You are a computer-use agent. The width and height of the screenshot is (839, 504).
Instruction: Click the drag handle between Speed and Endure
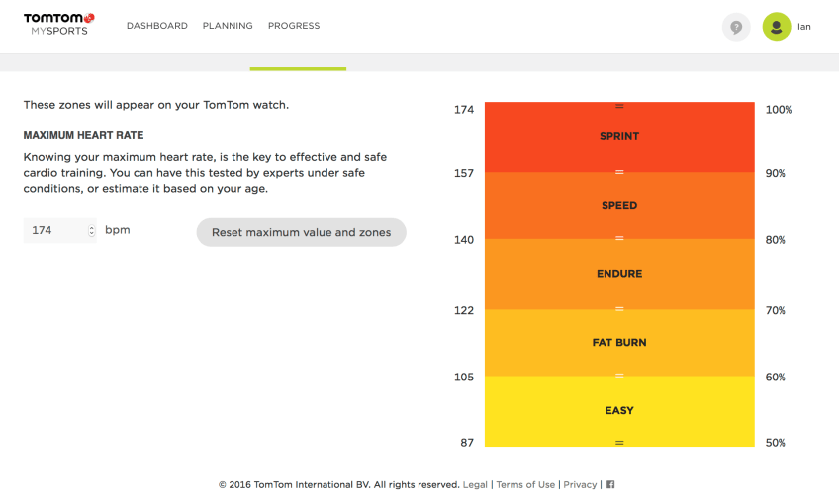pos(619,239)
